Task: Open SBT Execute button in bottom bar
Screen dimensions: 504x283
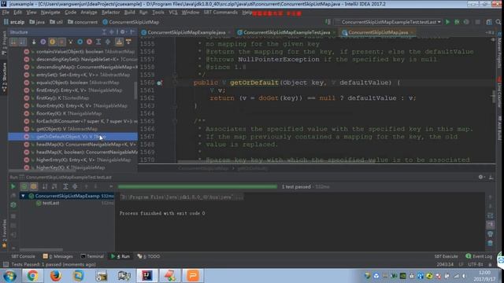Action: pos(447,256)
